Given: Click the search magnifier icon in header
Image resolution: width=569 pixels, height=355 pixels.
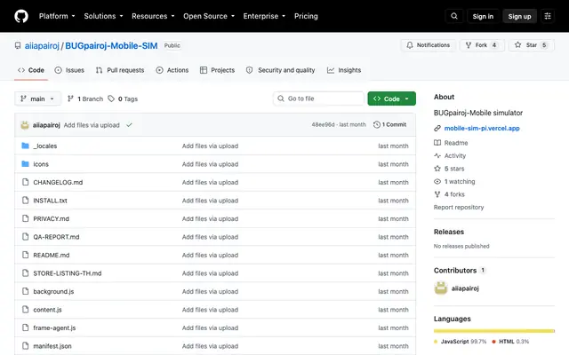Looking at the screenshot, I should coord(454,16).
